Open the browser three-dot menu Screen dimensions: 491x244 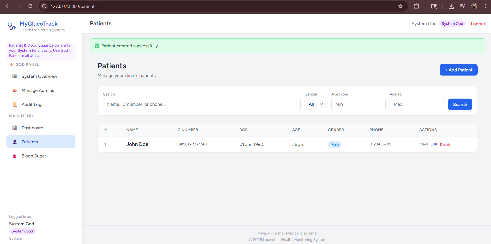point(486,6)
